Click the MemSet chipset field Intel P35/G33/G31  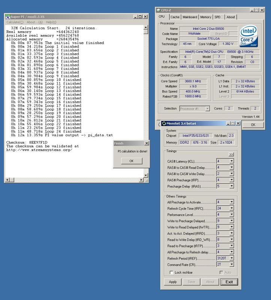(x=195, y=136)
